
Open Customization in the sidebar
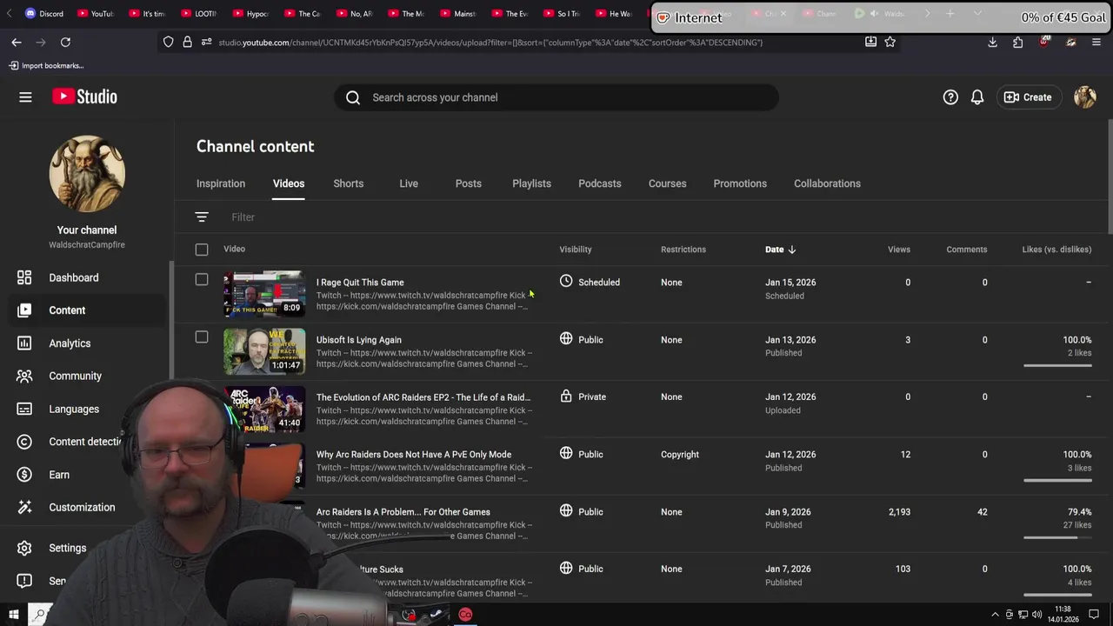[x=83, y=508]
